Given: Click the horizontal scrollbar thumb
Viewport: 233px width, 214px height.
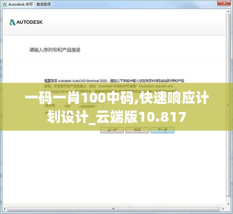Looking at the screenshot, I should (x=113, y=209).
